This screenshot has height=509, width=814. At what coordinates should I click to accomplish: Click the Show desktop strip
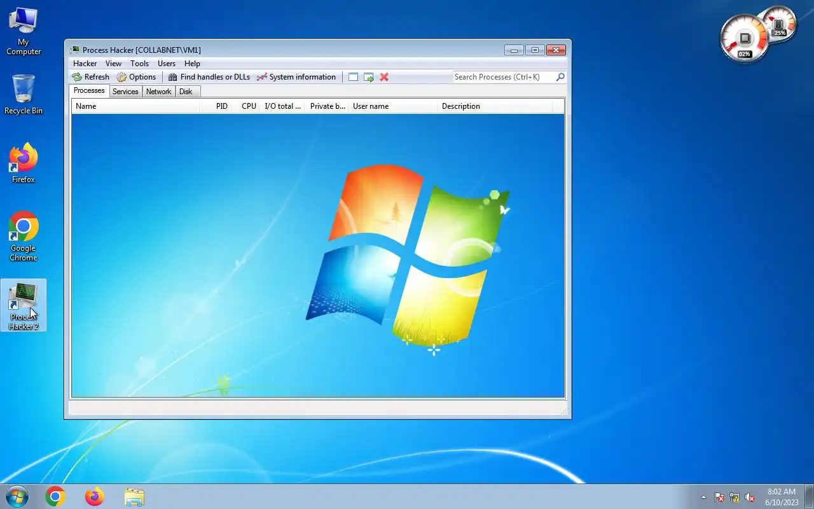coord(809,496)
